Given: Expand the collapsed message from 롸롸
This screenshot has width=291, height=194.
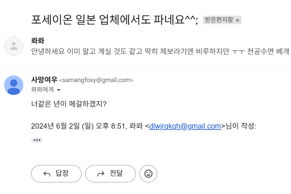Looking at the screenshot, I should click(x=157, y=51).
